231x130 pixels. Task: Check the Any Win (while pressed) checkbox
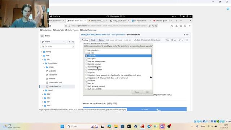(87, 61)
